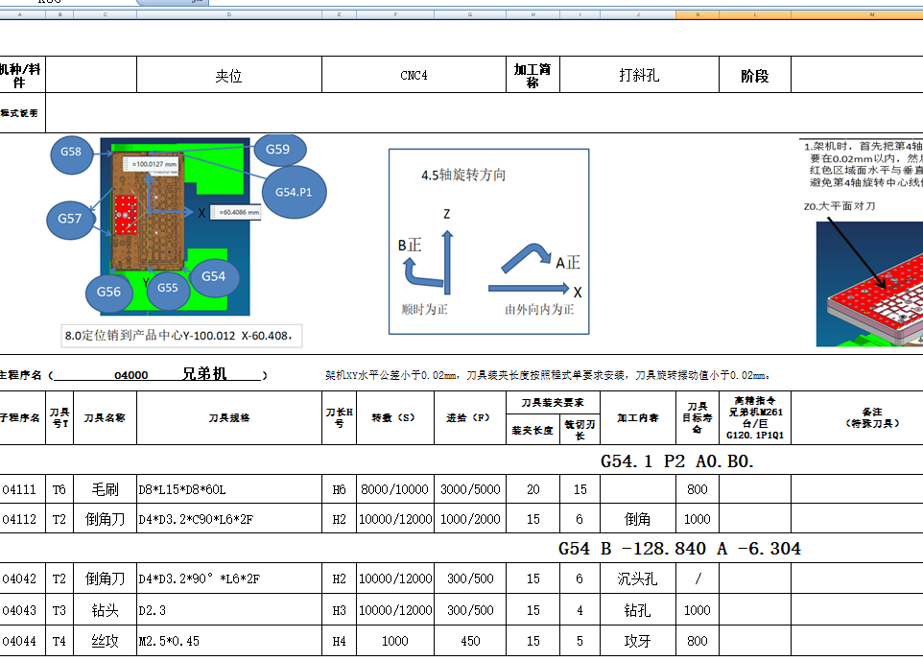Select the G54 callout bubble
The height and width of the screenshot is (661, 923).
(x=213, y=277)
